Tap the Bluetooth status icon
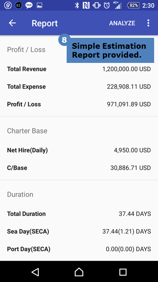The image size is (158, 282). click(x=77, y=5)
